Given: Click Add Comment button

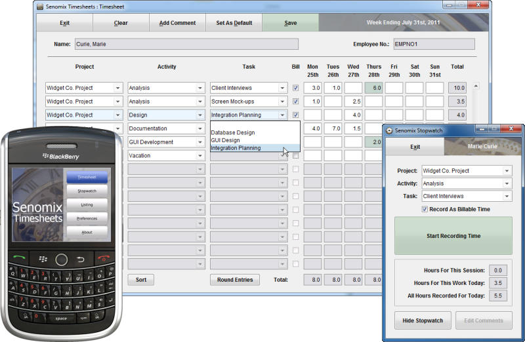Looking at the screenshot, I should tap(177, 23).
